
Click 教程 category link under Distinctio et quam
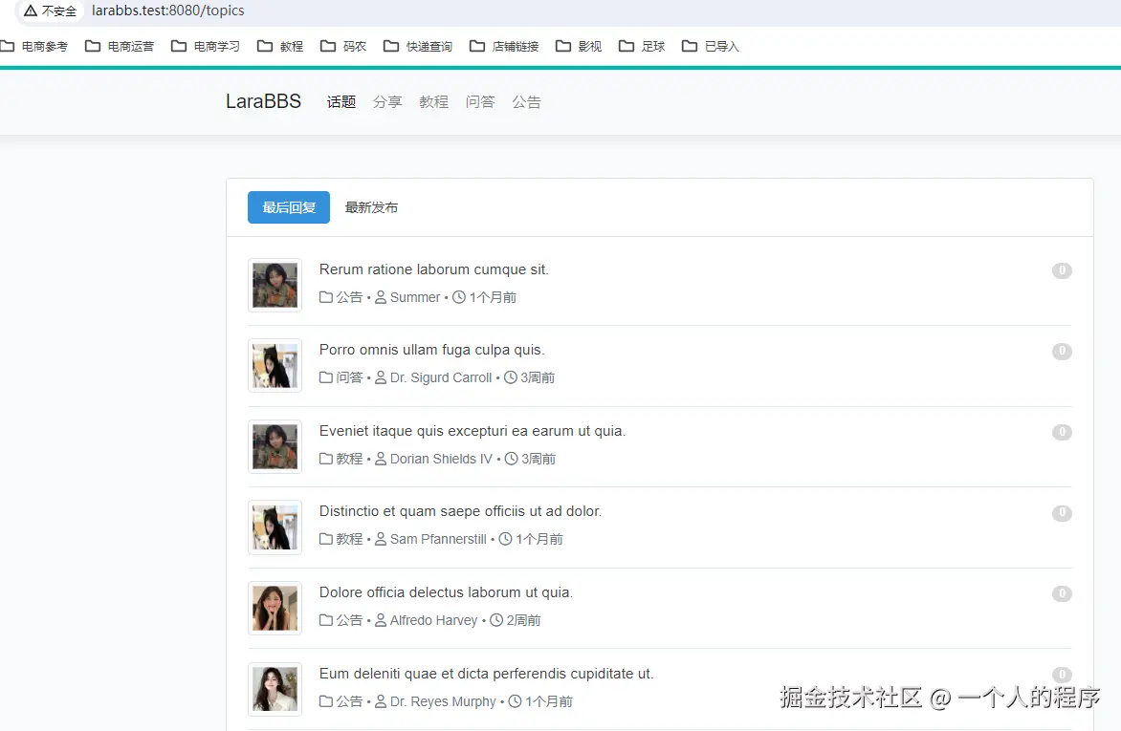coord(341,539)
